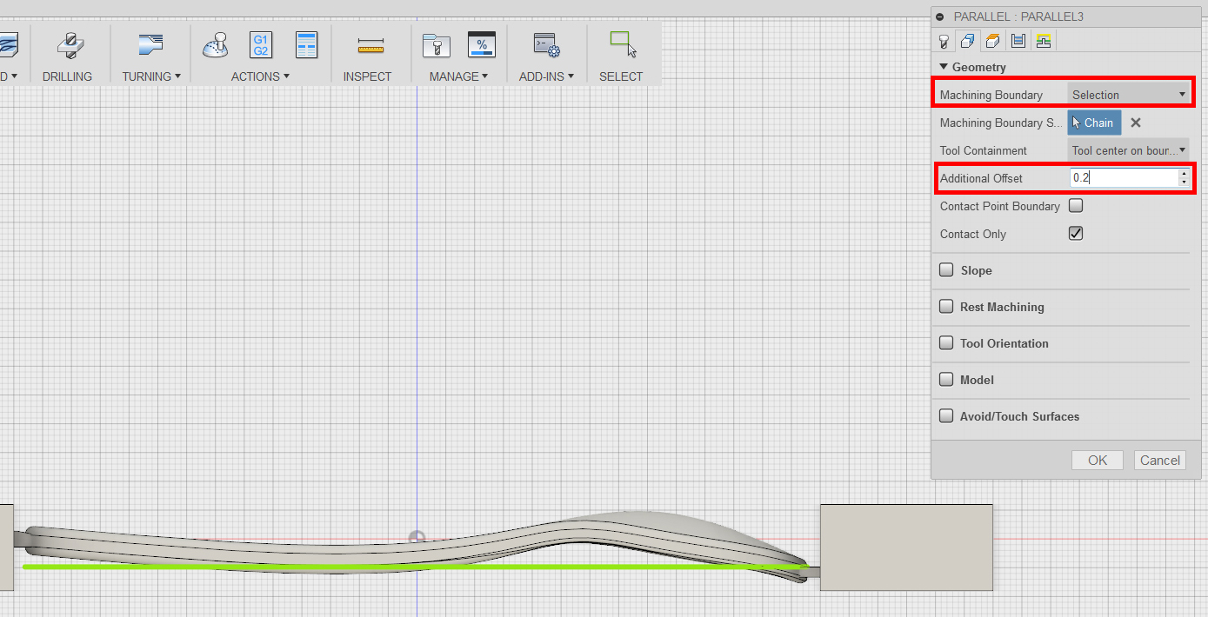Enable the Model checkbox
Screen dimensions: 1208x617
pos(946,380)
